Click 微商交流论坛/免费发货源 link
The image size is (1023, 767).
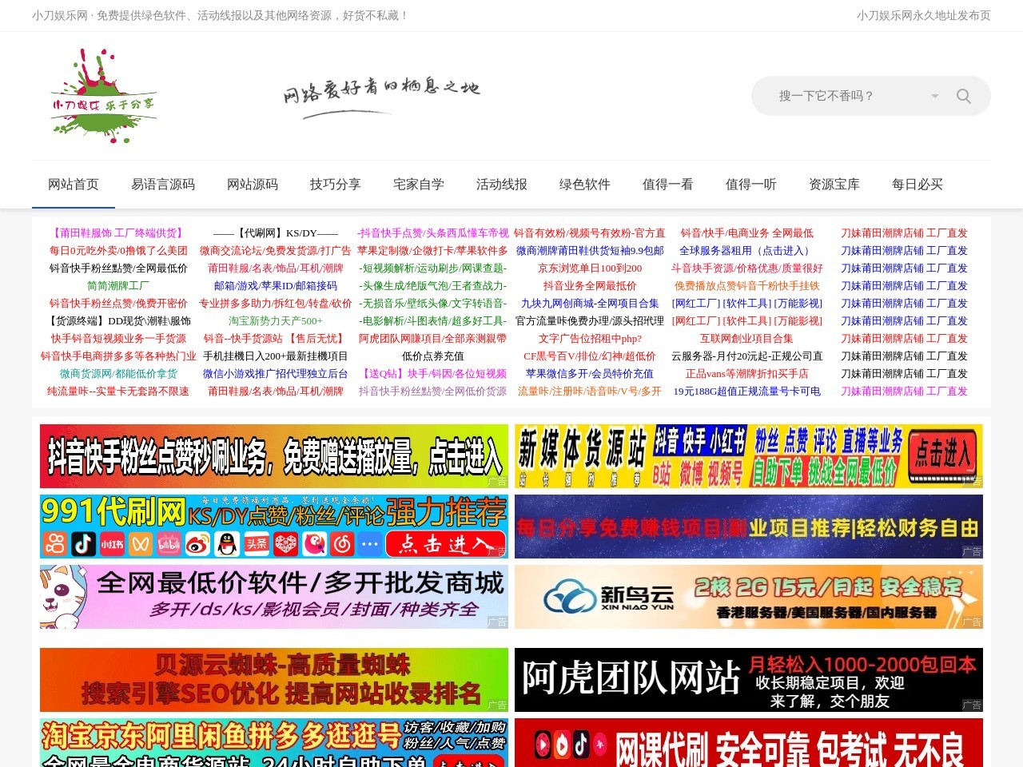click(x=276, y=251)
